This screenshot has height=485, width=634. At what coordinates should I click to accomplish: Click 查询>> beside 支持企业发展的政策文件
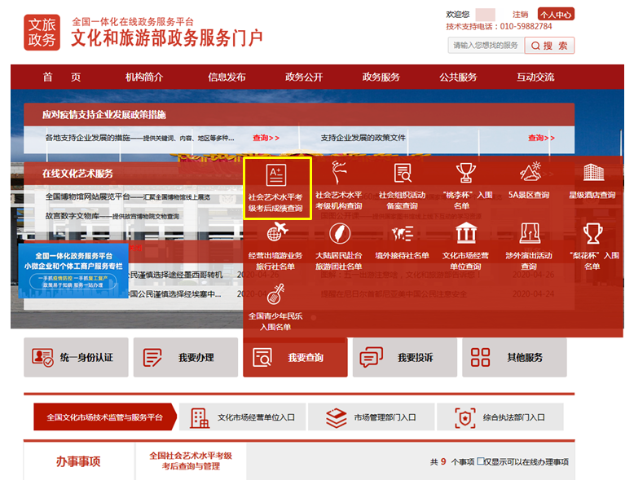[541, 138]
